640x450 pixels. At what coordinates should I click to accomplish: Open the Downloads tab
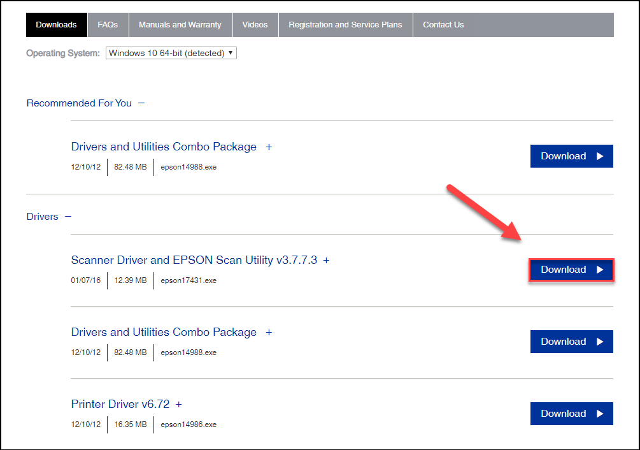56,25
